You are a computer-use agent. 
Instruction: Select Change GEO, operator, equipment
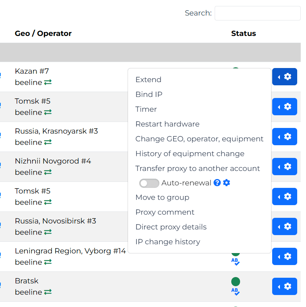coord(199,139)
